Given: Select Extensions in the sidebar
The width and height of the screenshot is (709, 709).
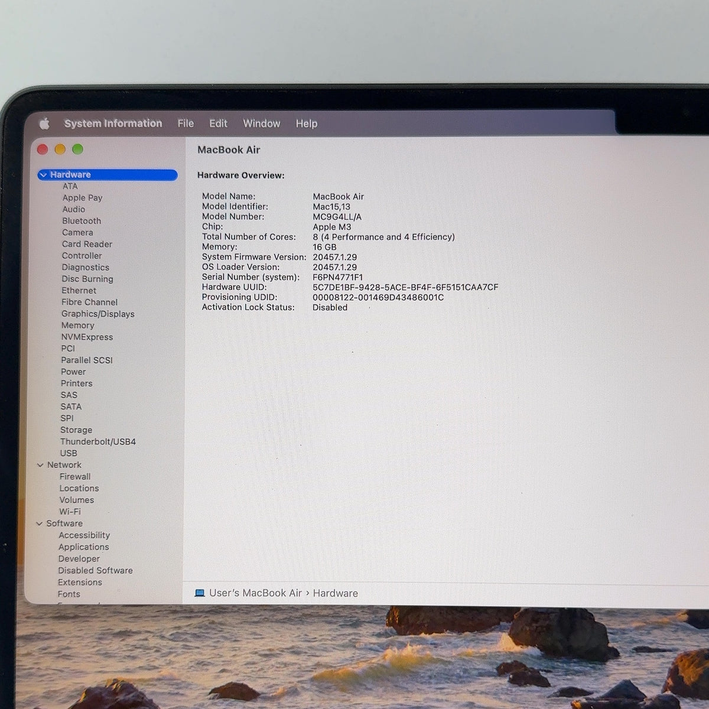Looking at the screenshot, I should tap(80, 583).
